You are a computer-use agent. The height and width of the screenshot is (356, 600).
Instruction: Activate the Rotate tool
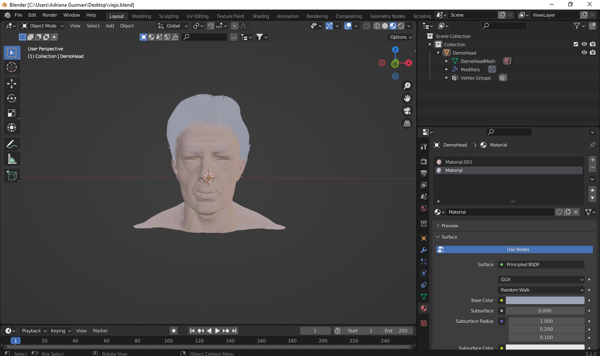click(x=12, y=98)
